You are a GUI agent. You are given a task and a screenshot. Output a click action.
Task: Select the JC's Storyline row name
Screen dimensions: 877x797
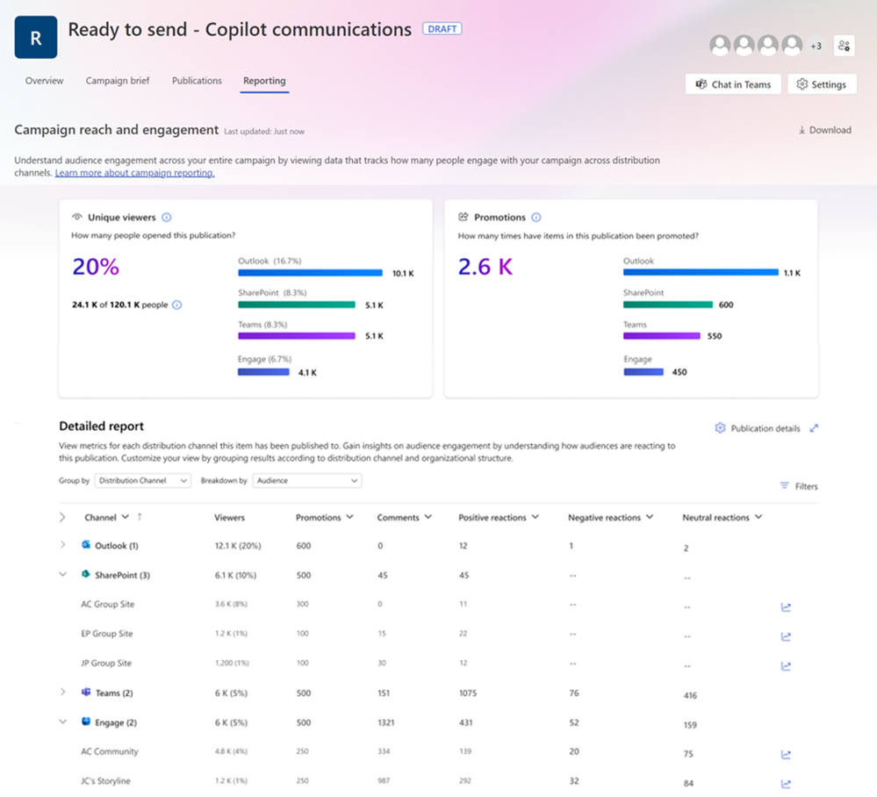pyautogui.click(x=105, y=781)
